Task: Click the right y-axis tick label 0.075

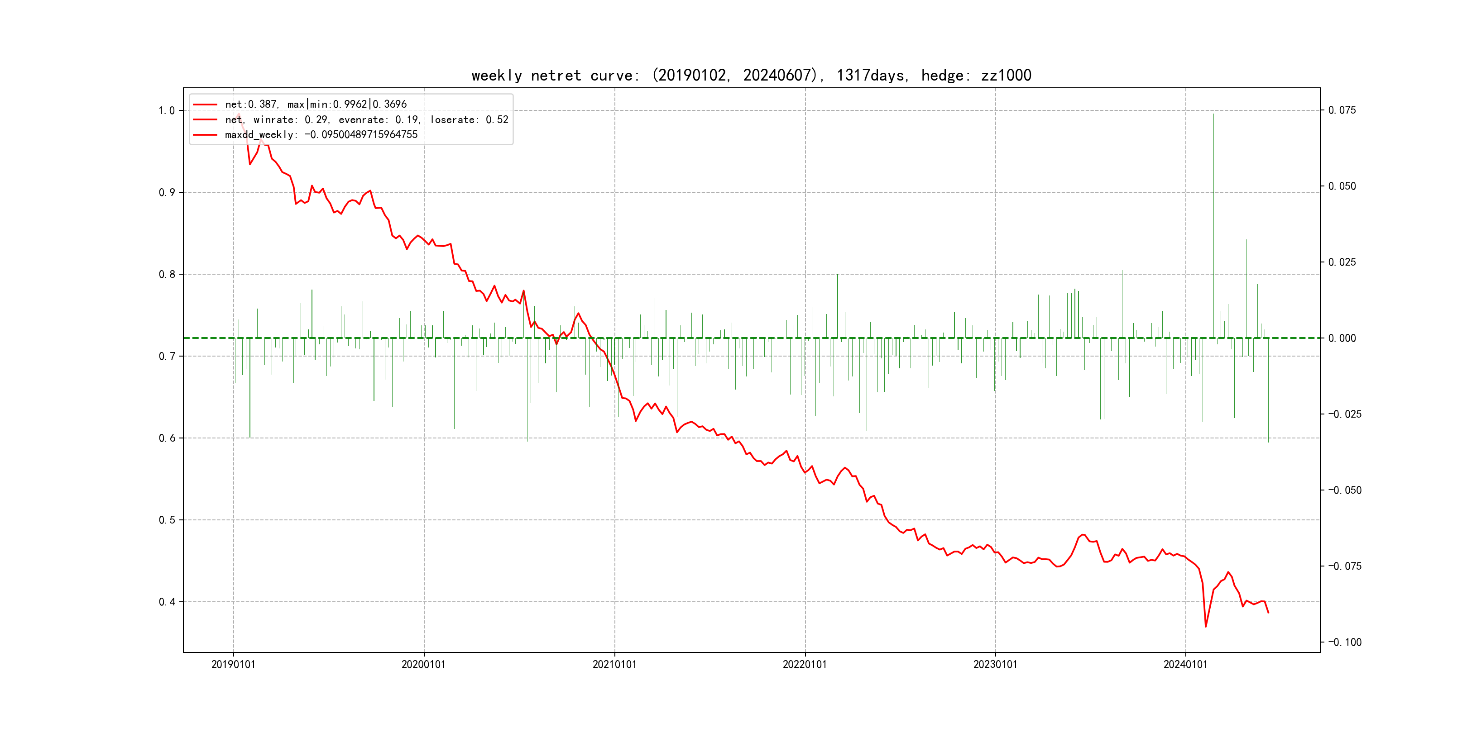Action: click(x=1342, y=110)
